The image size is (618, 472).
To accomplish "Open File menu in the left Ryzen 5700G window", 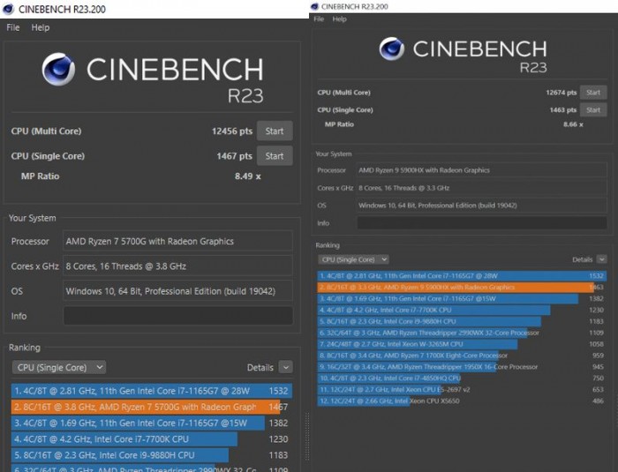I will click(13, 27).
